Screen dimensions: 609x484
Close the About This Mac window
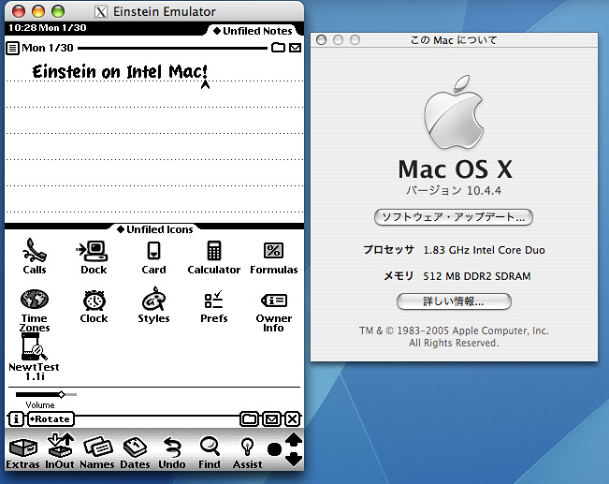321,39
